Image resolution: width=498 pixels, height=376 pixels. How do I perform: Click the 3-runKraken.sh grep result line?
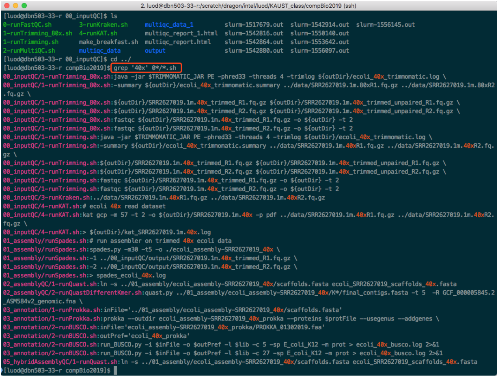164,198
